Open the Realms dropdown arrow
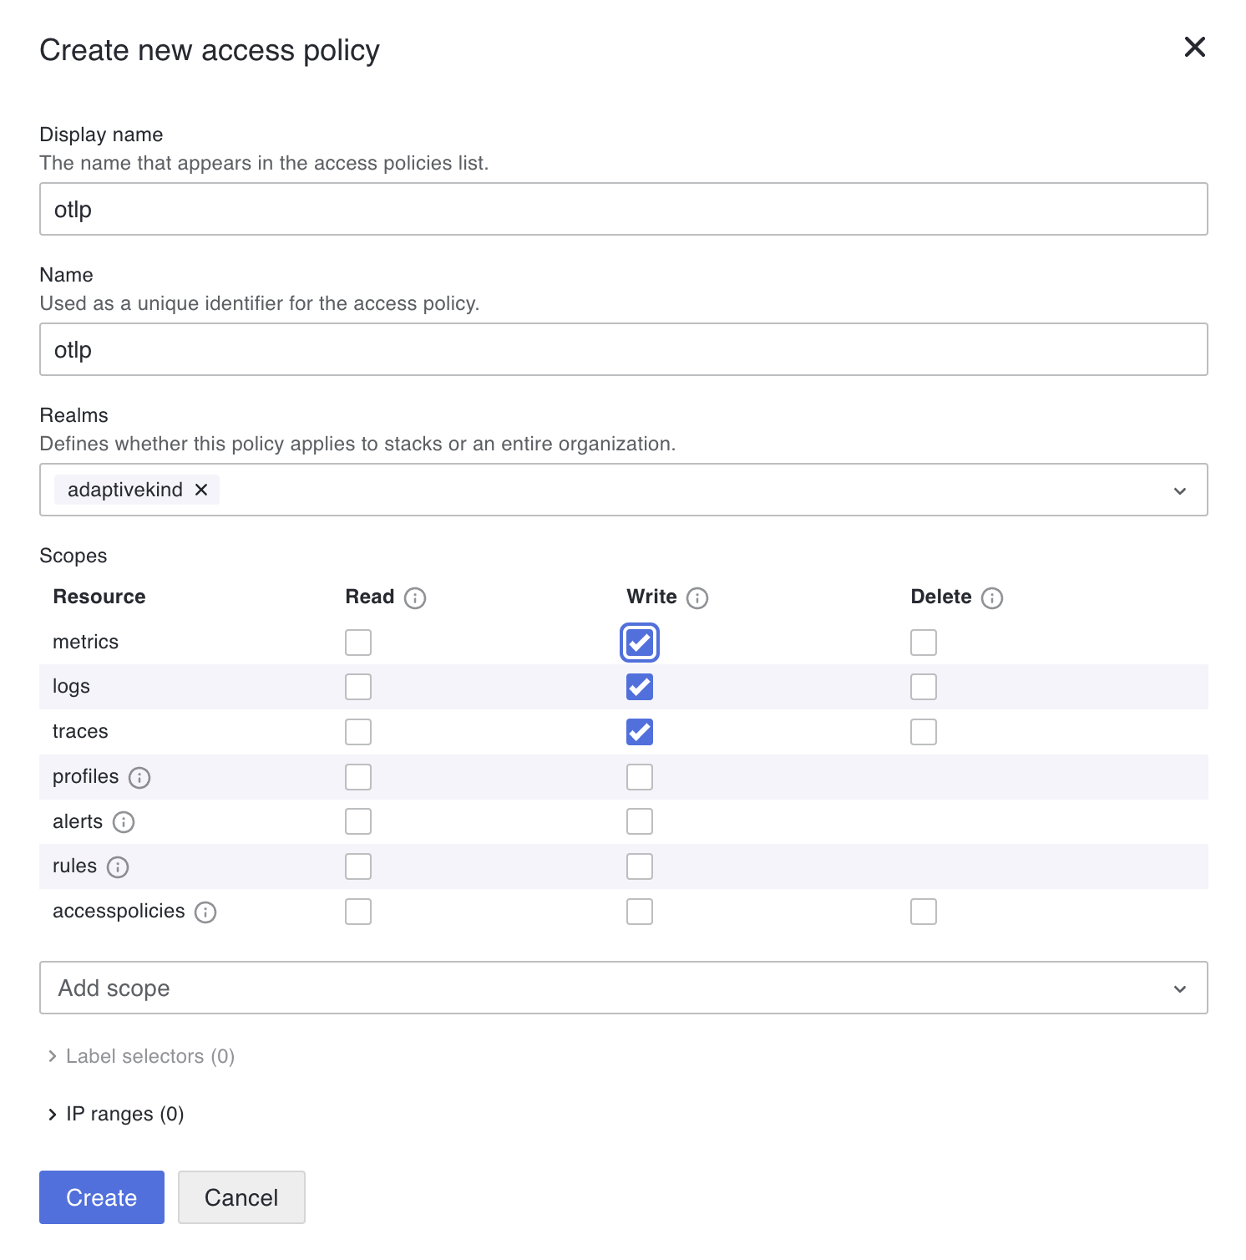The height and width of the screenshot is (1260, 1246). 1180,490
